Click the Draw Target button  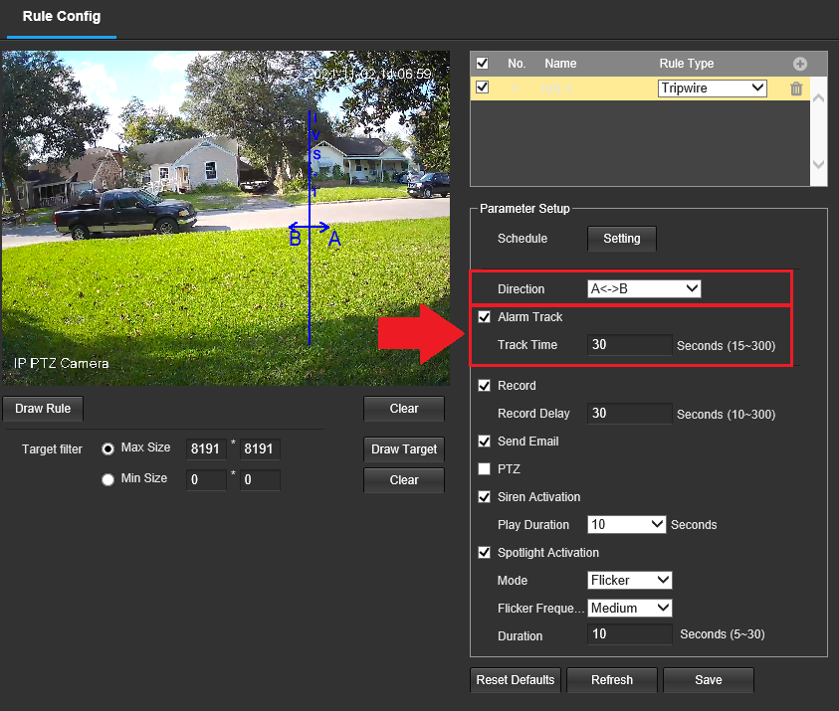tap(404, 449)
